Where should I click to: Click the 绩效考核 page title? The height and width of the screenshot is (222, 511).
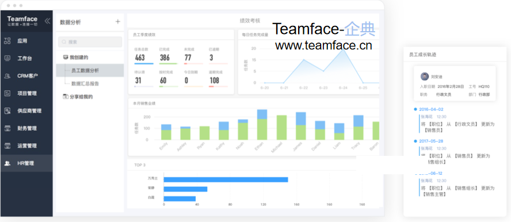[250, 21]
